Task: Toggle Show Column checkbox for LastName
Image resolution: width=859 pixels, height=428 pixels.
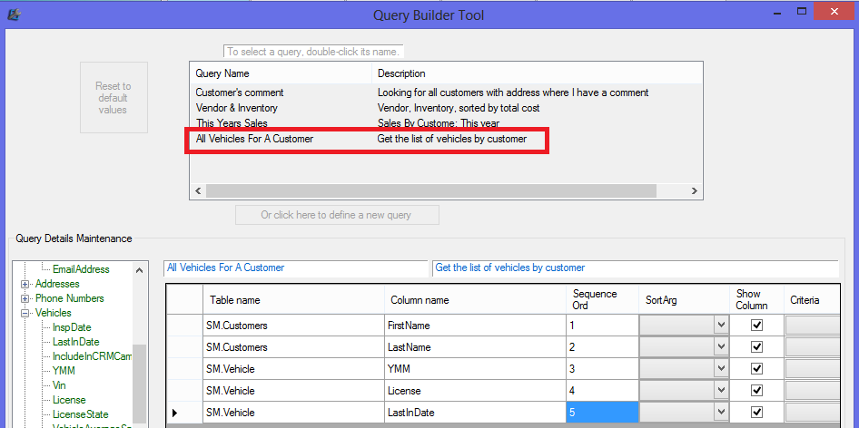Action: coord(756,347)
